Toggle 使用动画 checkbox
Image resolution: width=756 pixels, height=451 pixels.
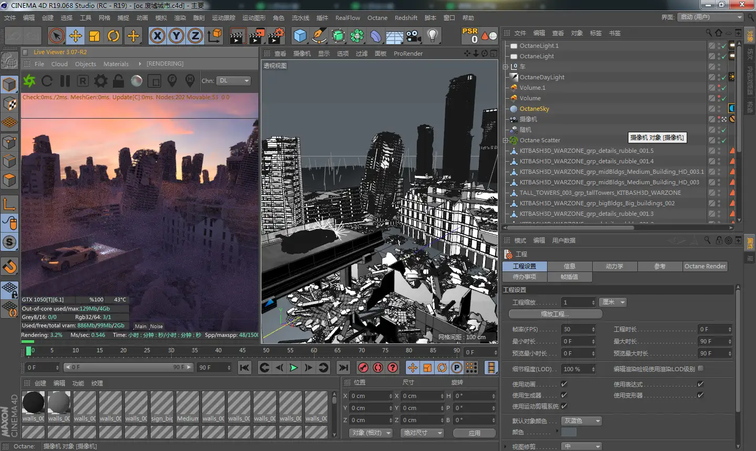tap(564, 384)
